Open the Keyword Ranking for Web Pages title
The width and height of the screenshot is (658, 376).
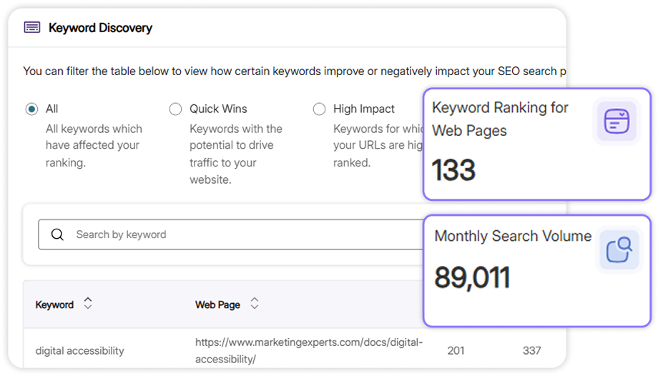(500, 119)
